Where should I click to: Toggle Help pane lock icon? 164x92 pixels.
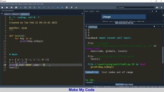[156, 11]
